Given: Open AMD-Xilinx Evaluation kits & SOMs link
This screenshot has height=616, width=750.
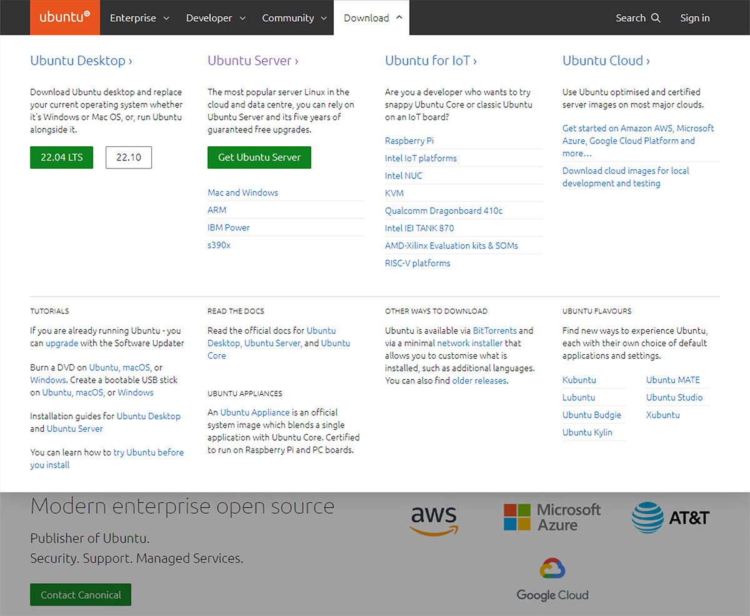Looking at the screenshot, I should 451,246.
